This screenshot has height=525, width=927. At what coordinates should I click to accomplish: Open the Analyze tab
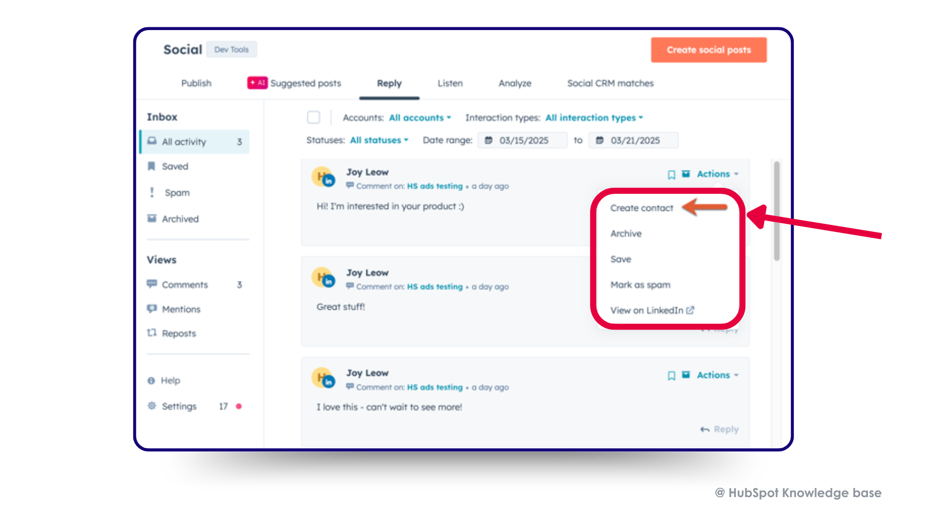tap(515, 83)
